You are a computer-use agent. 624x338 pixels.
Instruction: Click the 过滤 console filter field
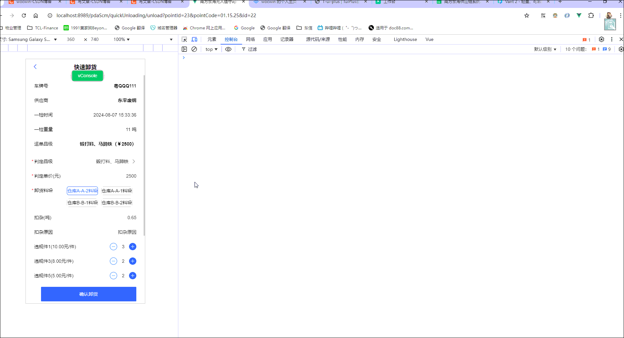(252, 49)
